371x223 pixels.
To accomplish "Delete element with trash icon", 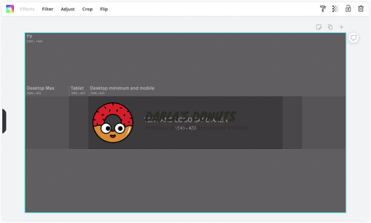I will pyautogui.click(x=361, y=9).
